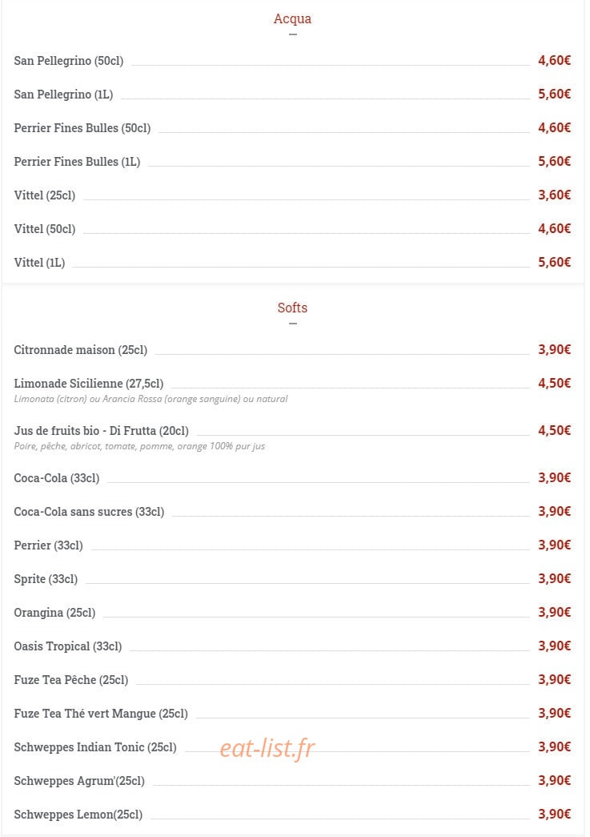Click the Vittel (1L) price 5,60€
The image size is (590, 837).
[554, 262]
